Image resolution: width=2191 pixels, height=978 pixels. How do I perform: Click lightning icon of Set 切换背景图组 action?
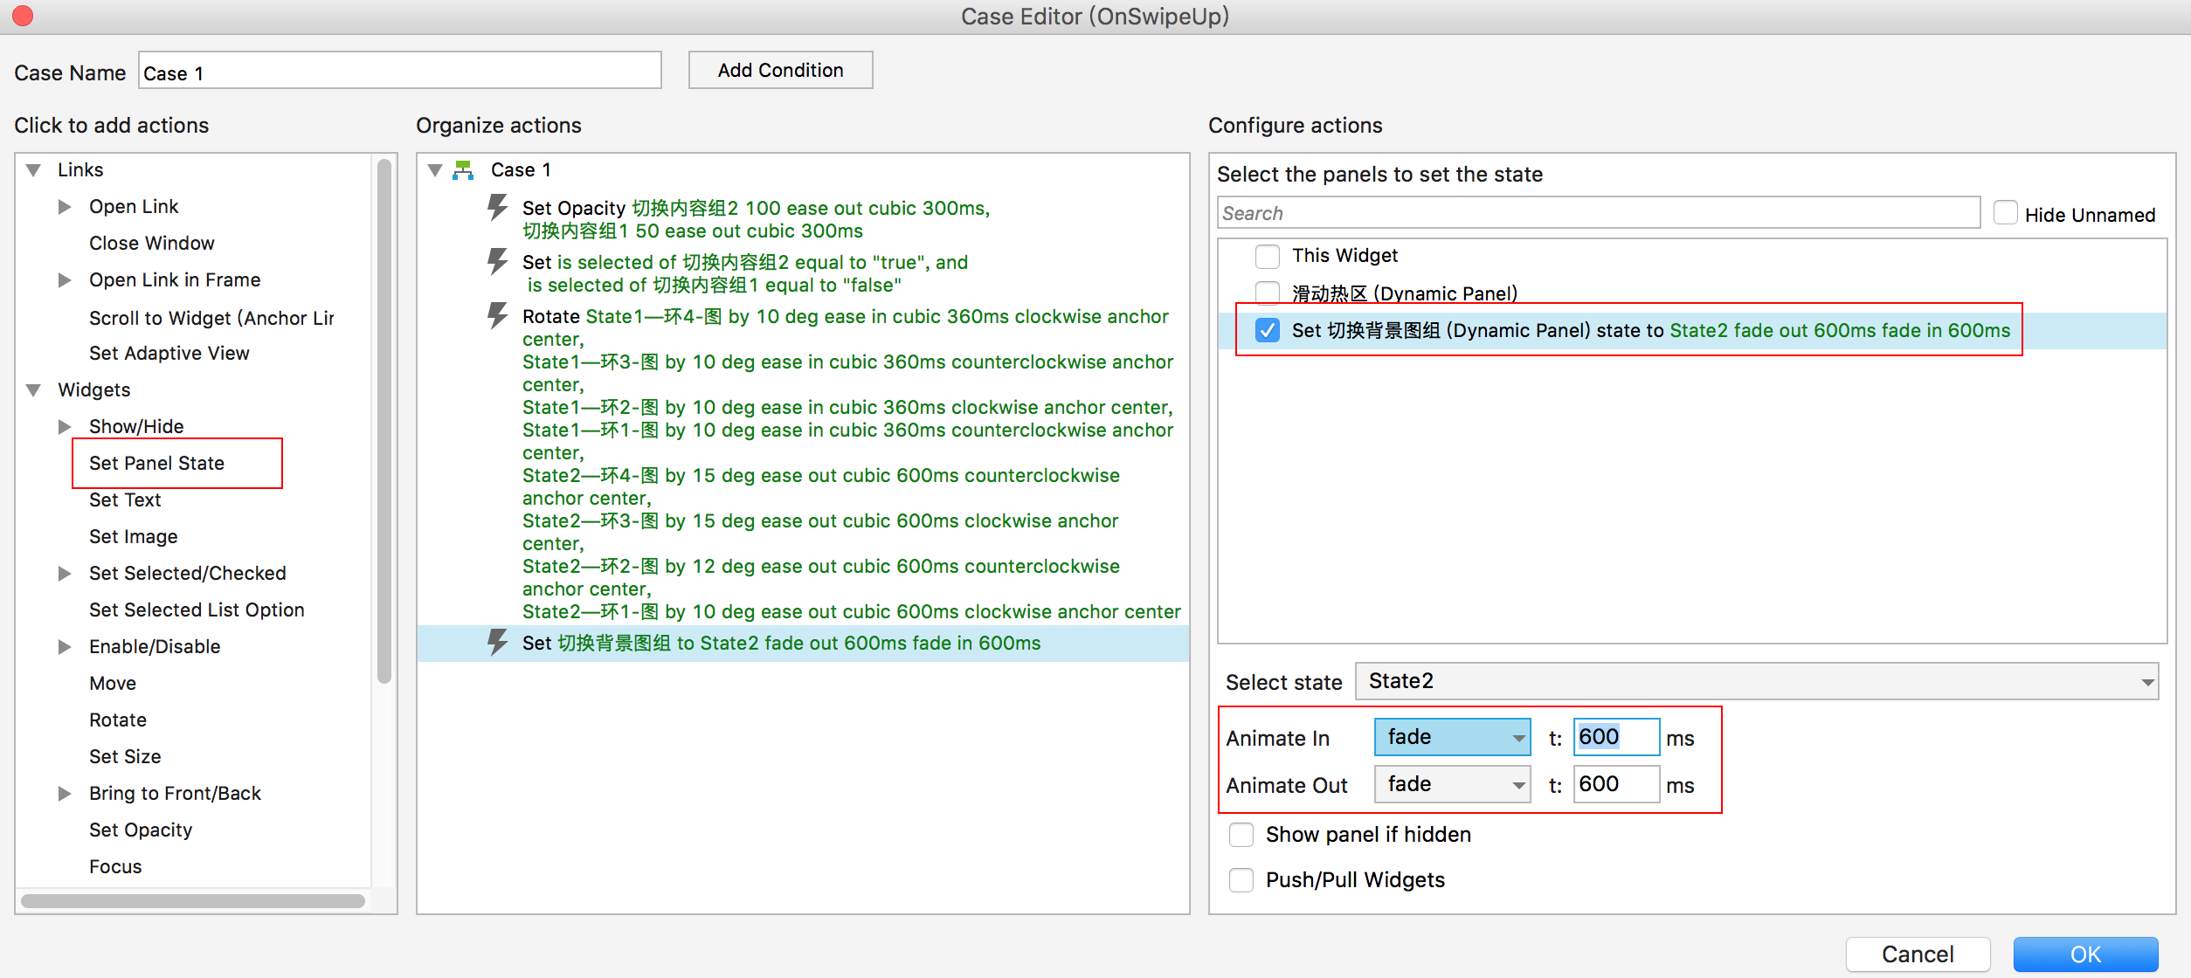[497, 643]
